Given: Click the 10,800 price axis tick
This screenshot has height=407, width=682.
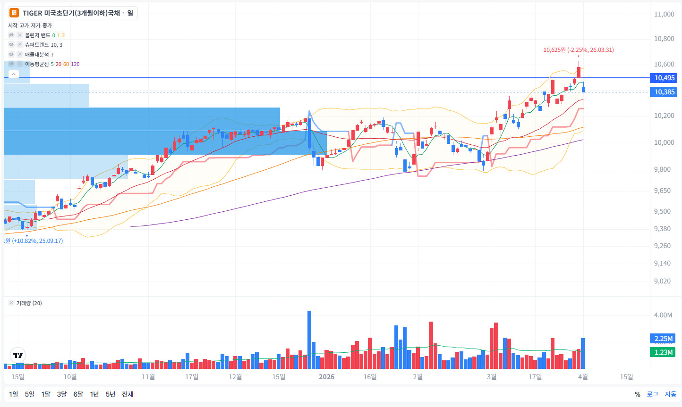Looking at the screenshot, I should [x=664, y=39].
